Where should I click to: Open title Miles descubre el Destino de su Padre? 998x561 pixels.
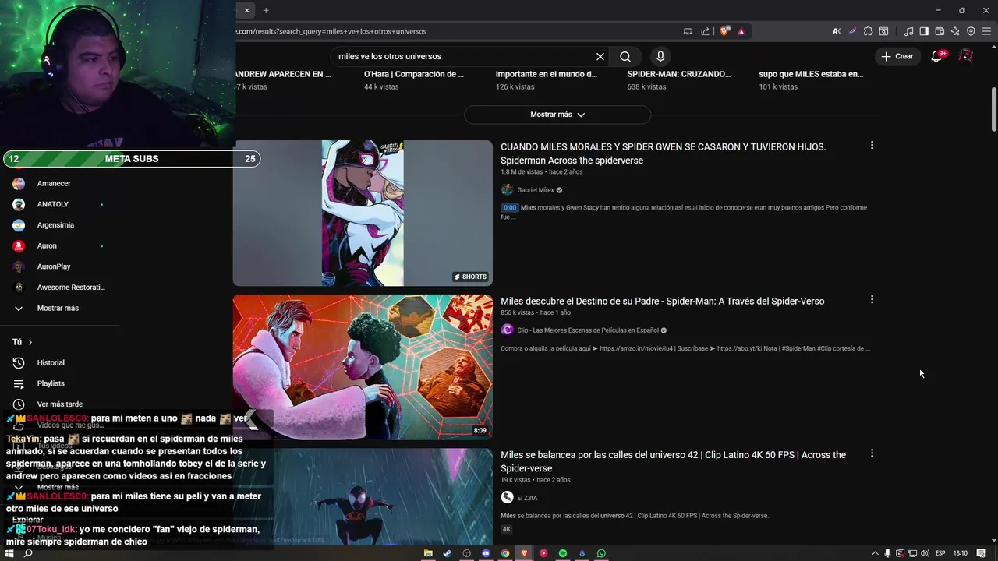click(662, 301)
